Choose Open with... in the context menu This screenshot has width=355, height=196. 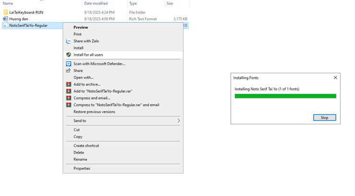click(83, 77)
